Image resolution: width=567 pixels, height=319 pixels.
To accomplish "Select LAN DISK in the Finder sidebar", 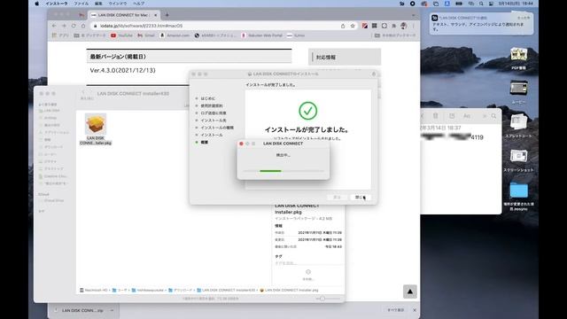I will tap(50, 111).
